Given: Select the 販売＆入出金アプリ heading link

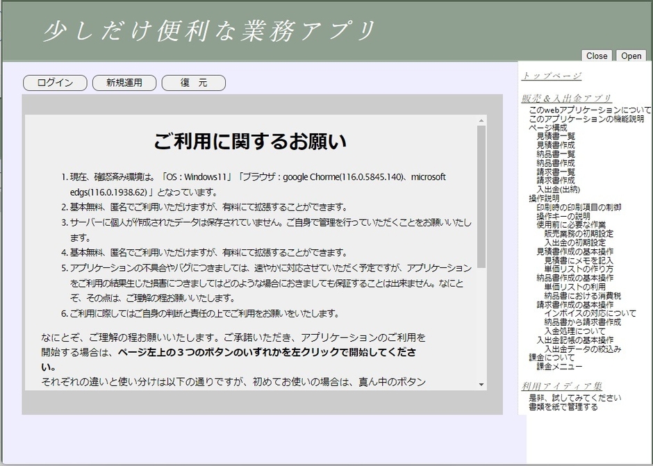Looking at the screenshot, I should coord(565,99).
